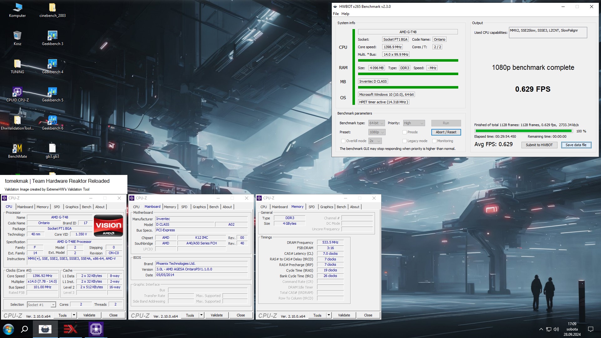Screen dimensions: 601x338
Task: Click BIOS version AGESA OntaroPI text
Action: pyautogui.click(x=202, y=269)
